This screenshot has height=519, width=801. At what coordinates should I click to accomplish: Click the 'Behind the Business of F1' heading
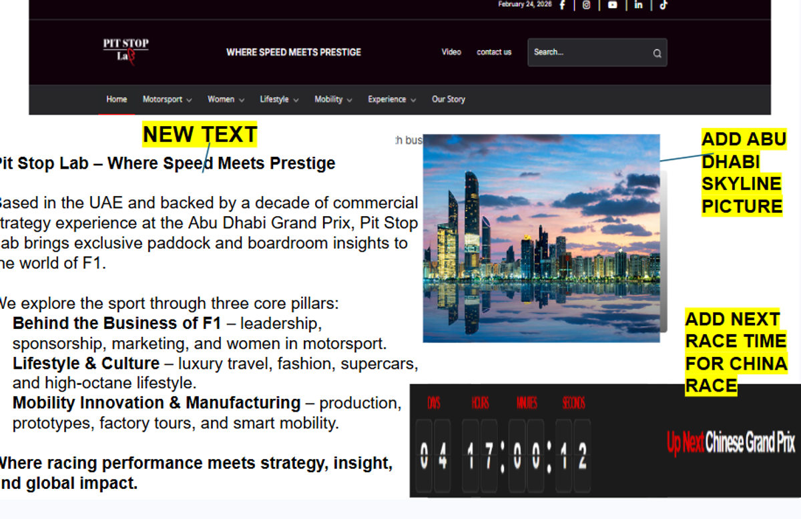(x=117, y=324)
